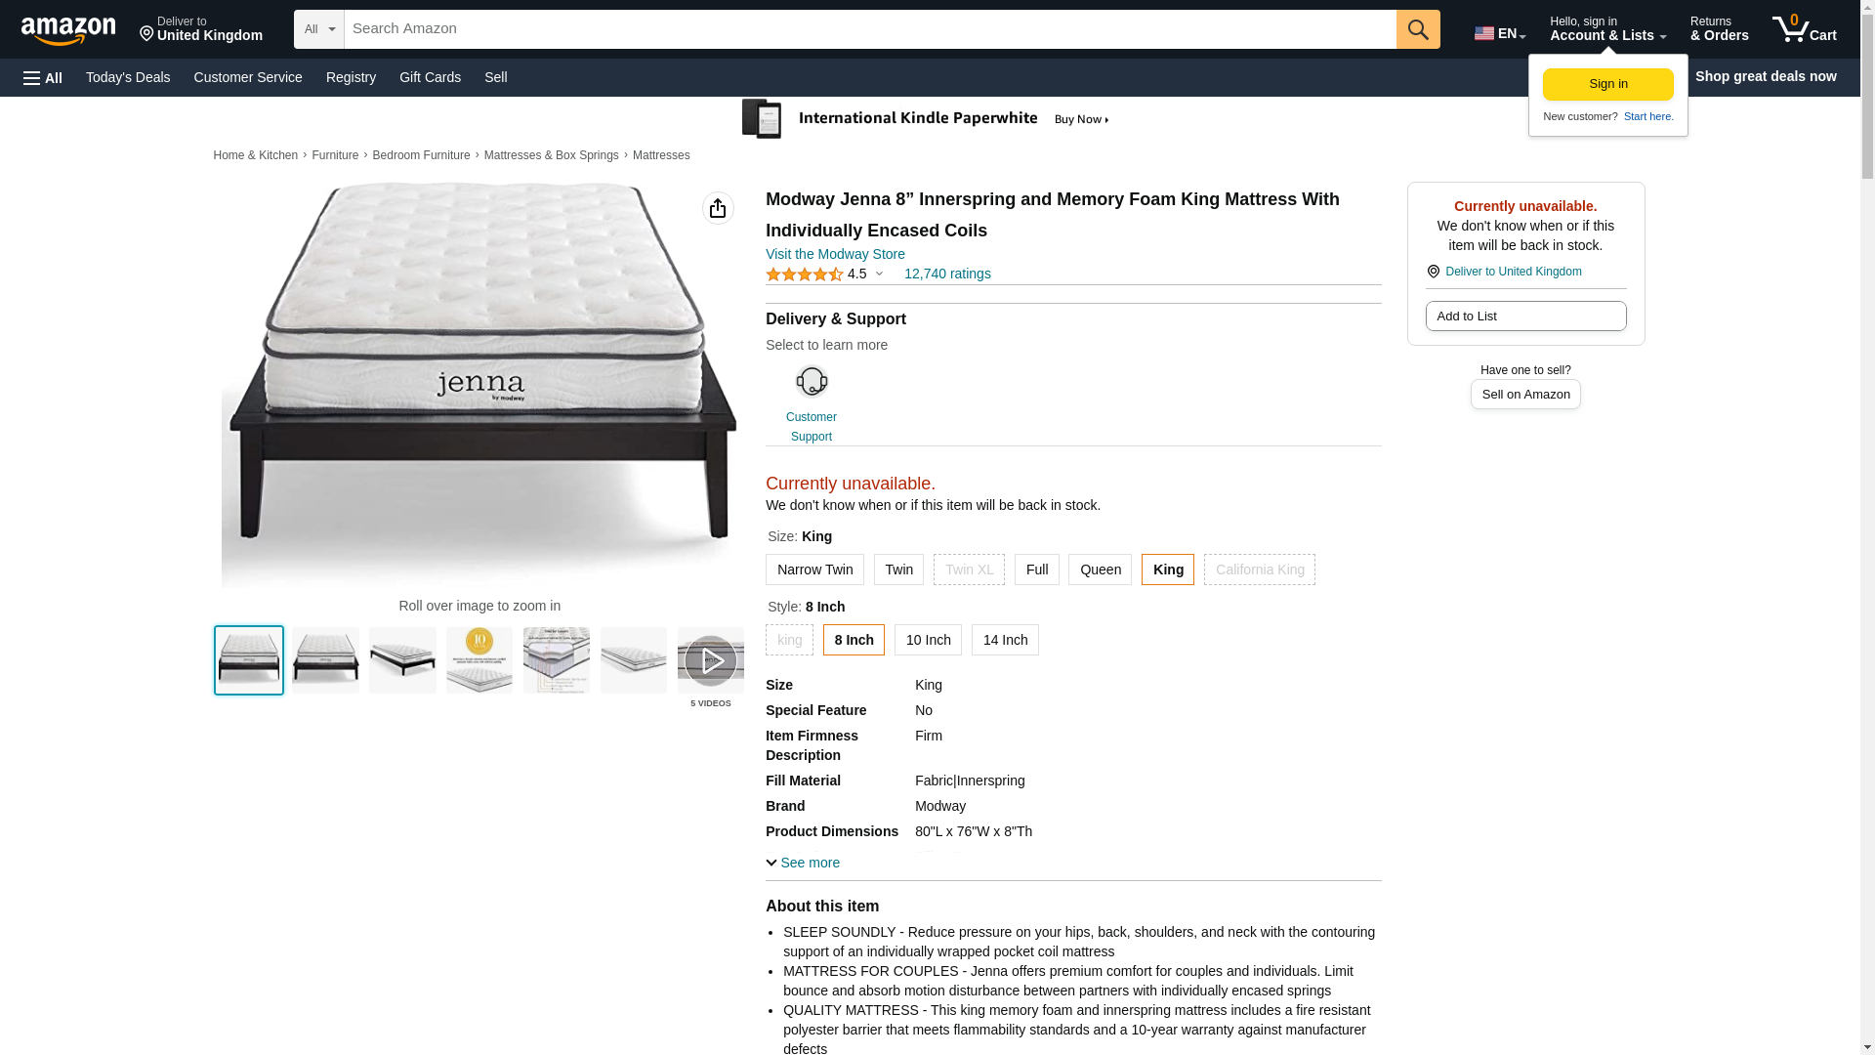Open the search category All dropdown

319,29
